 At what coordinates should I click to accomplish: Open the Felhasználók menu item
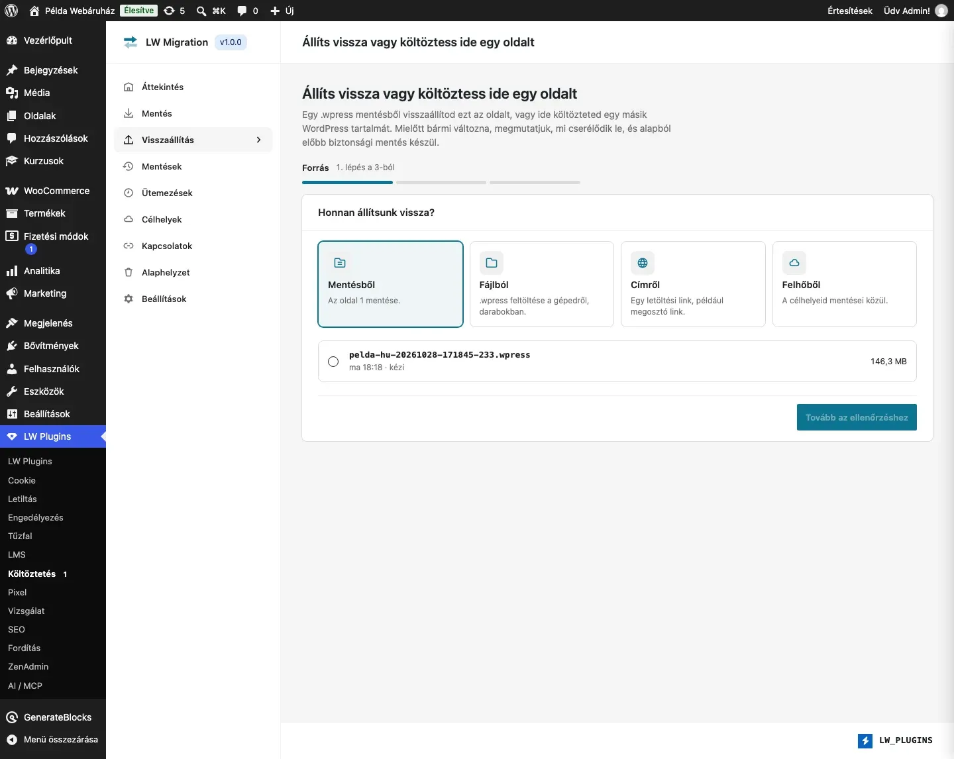53,369
